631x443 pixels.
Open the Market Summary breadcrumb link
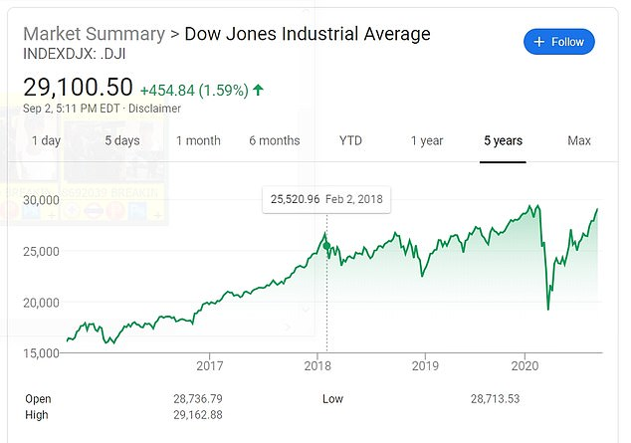95,34
